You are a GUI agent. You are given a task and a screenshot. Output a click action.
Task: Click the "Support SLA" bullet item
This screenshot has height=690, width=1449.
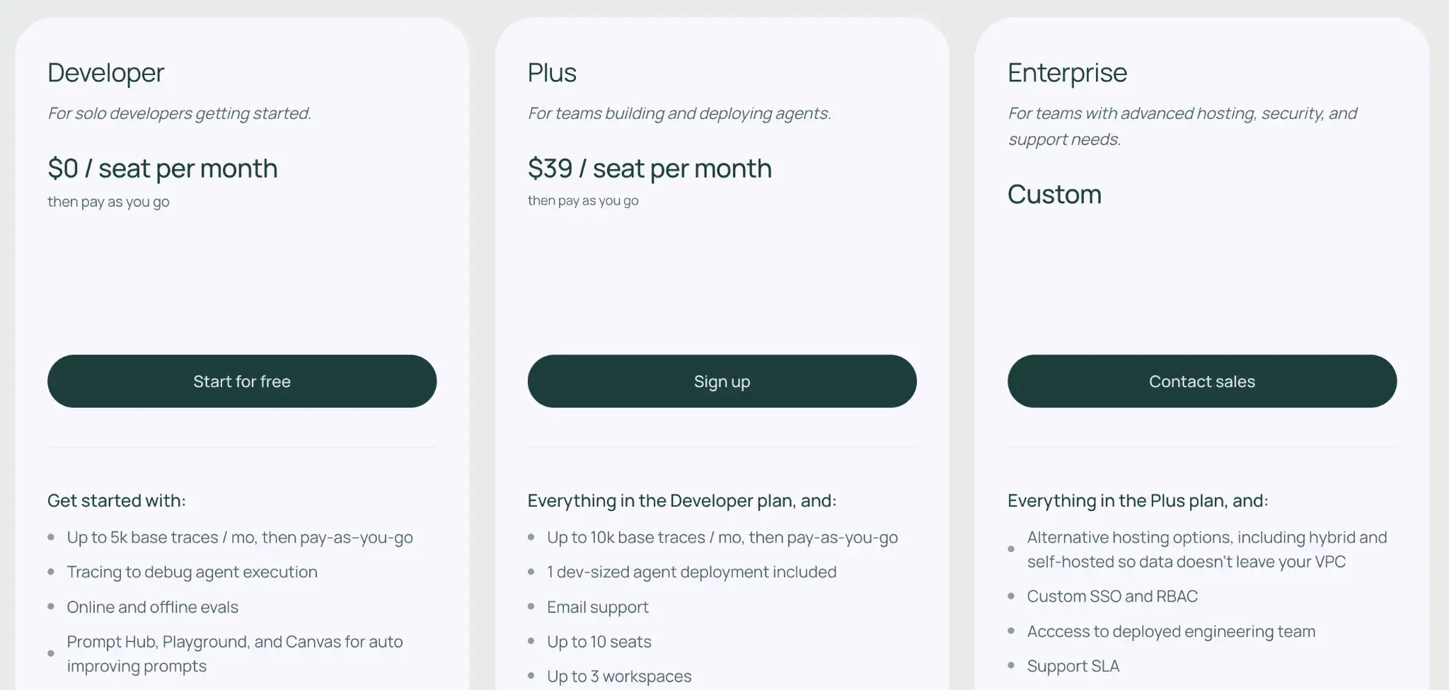coord(1073,666)
